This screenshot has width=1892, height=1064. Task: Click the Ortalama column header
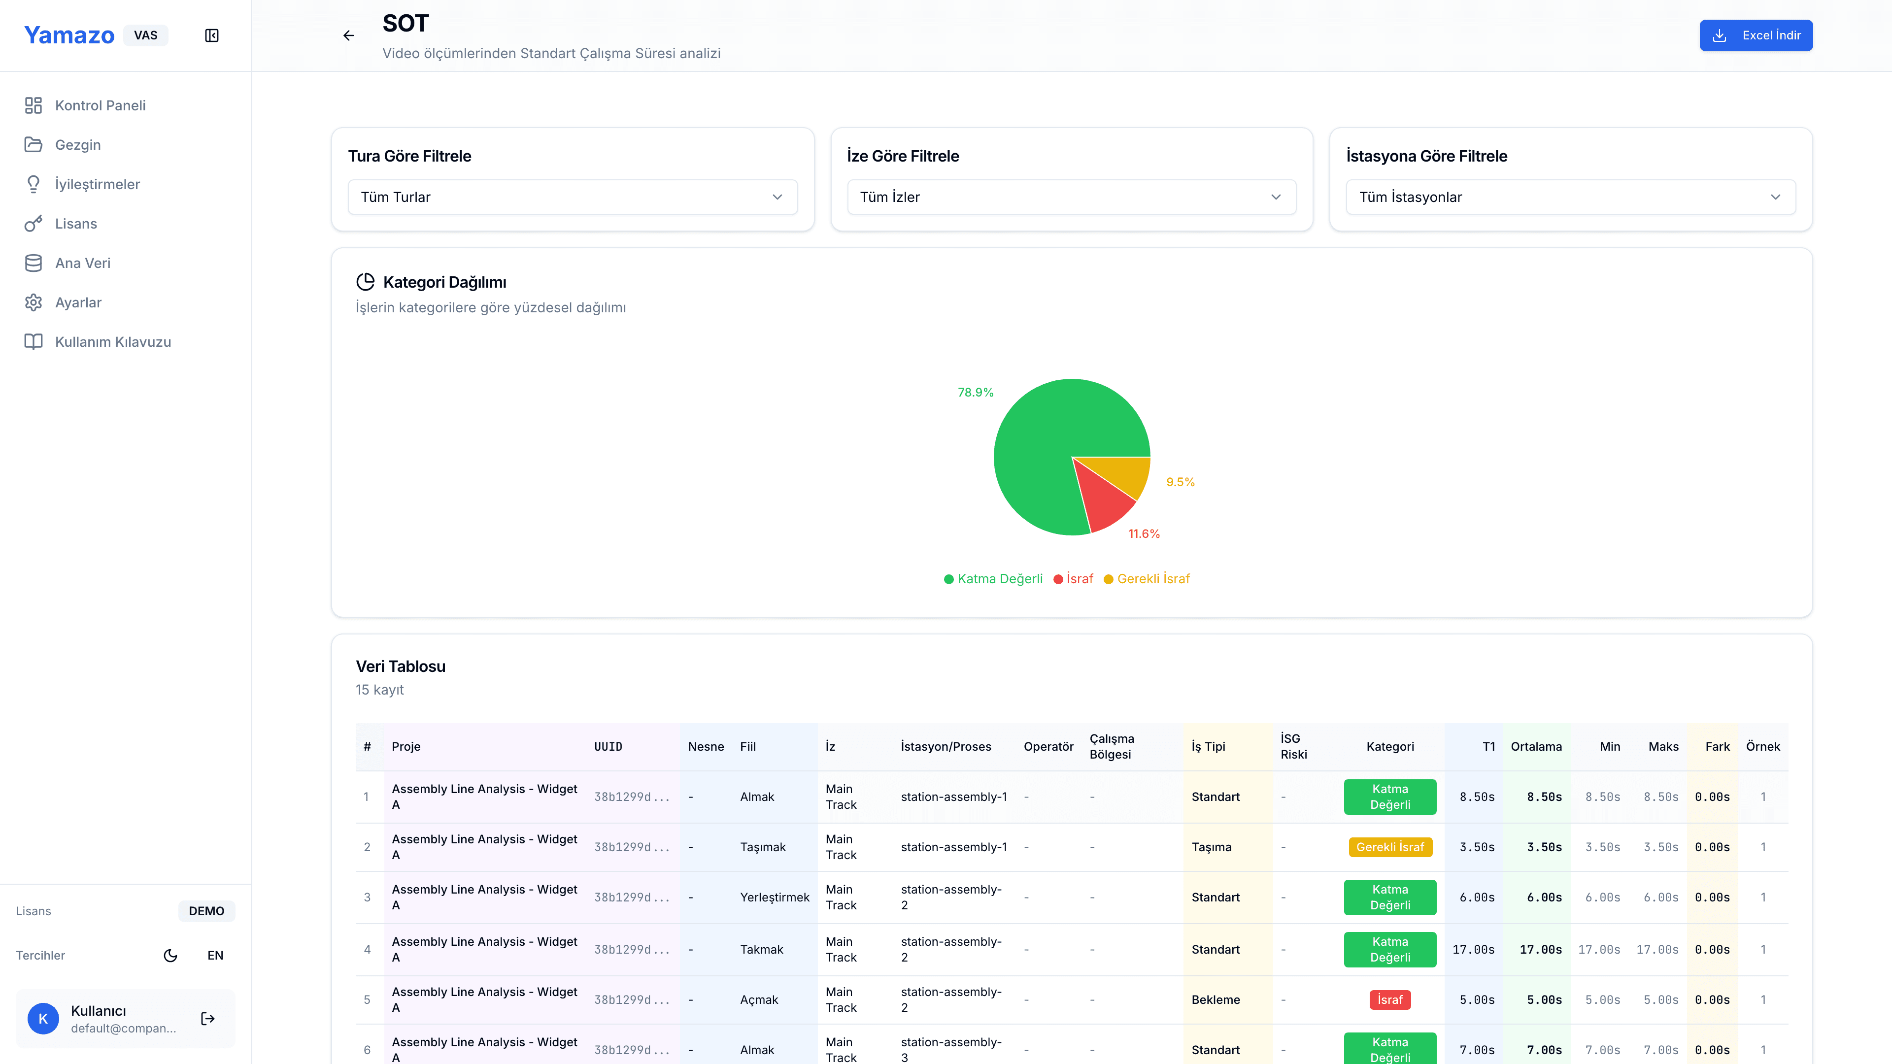tap(1536, 747)
